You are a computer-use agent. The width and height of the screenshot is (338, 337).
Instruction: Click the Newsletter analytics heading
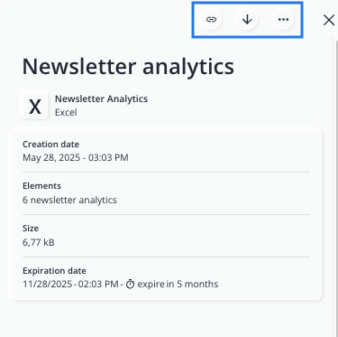coord(128,67)
